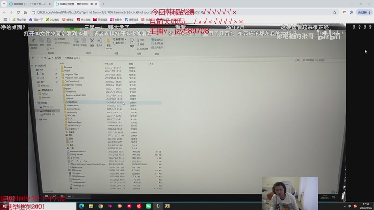The height and width of the screenshot is (210, 374).
Task: Open the media control icon in browser toolbar
Action: pyautogui.click(x=344, y=12)
